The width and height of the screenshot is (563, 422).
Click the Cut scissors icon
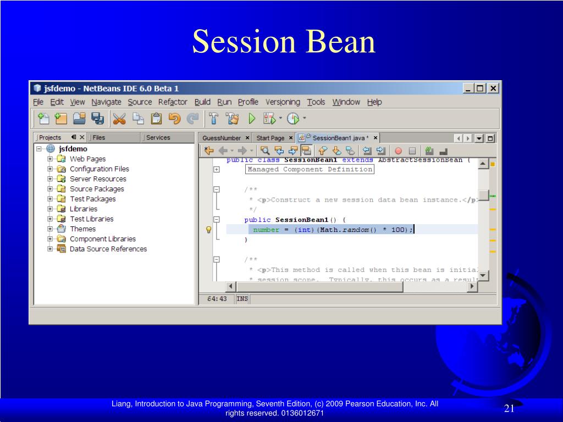(119, 119)
